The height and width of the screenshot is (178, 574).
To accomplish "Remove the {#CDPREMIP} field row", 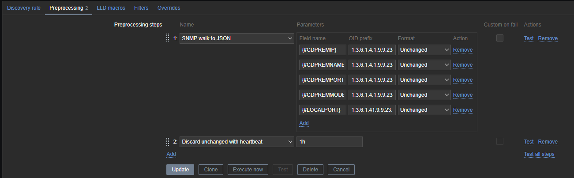I will tap(462, 50).
